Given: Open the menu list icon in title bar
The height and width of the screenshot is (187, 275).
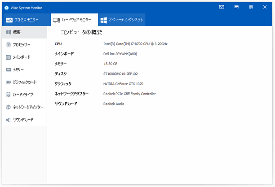Looking at the screenshot, I should coord(251,7).
